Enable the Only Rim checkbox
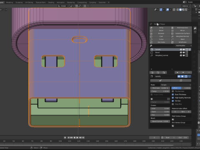The image size is (200, 150). (x=173, y=104)
